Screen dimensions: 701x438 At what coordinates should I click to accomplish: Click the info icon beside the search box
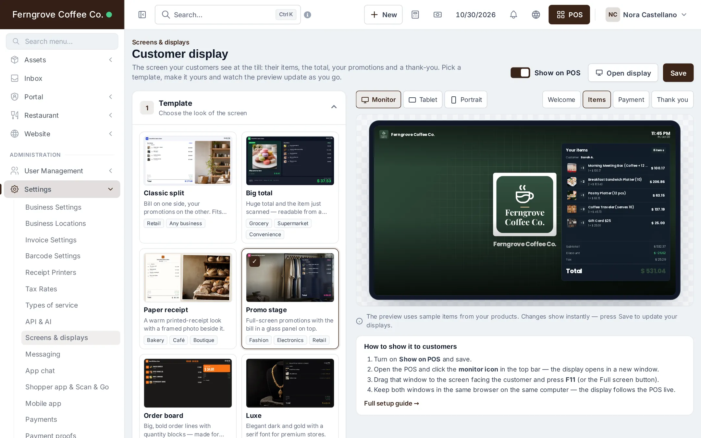(308, 15)
